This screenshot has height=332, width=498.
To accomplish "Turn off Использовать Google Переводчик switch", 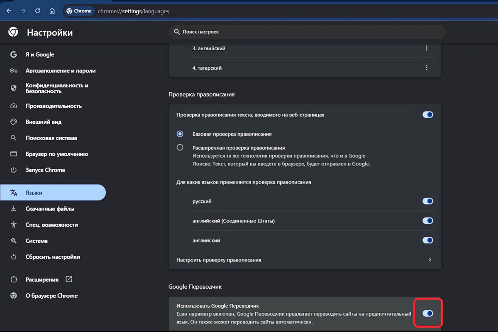I will [x=427, y=313].
